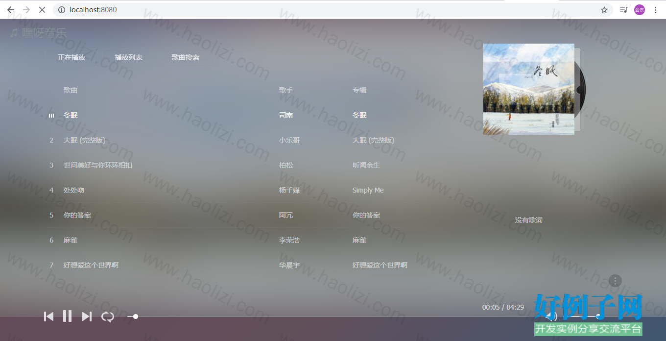Click the music note logo icon
The width and height of the screenshot is (666, 341).
(x=14, y=33)
